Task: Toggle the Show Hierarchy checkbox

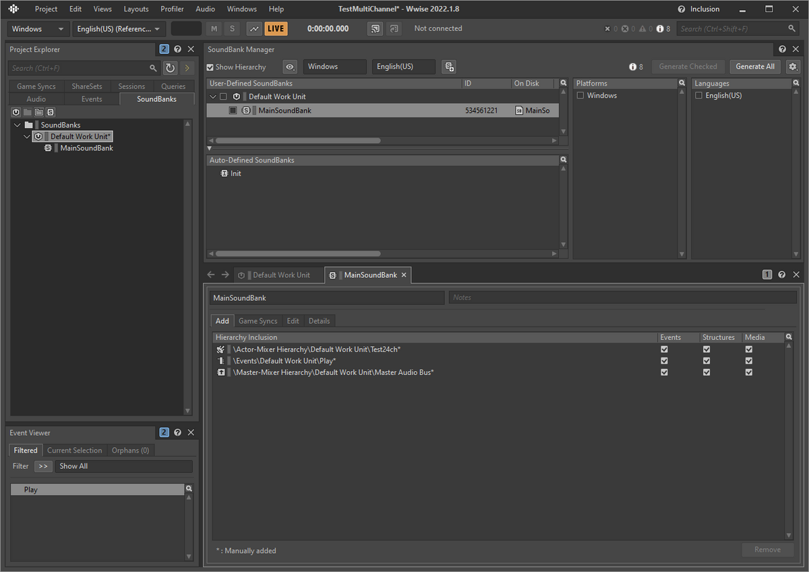Action: click(x=210, y=67)
